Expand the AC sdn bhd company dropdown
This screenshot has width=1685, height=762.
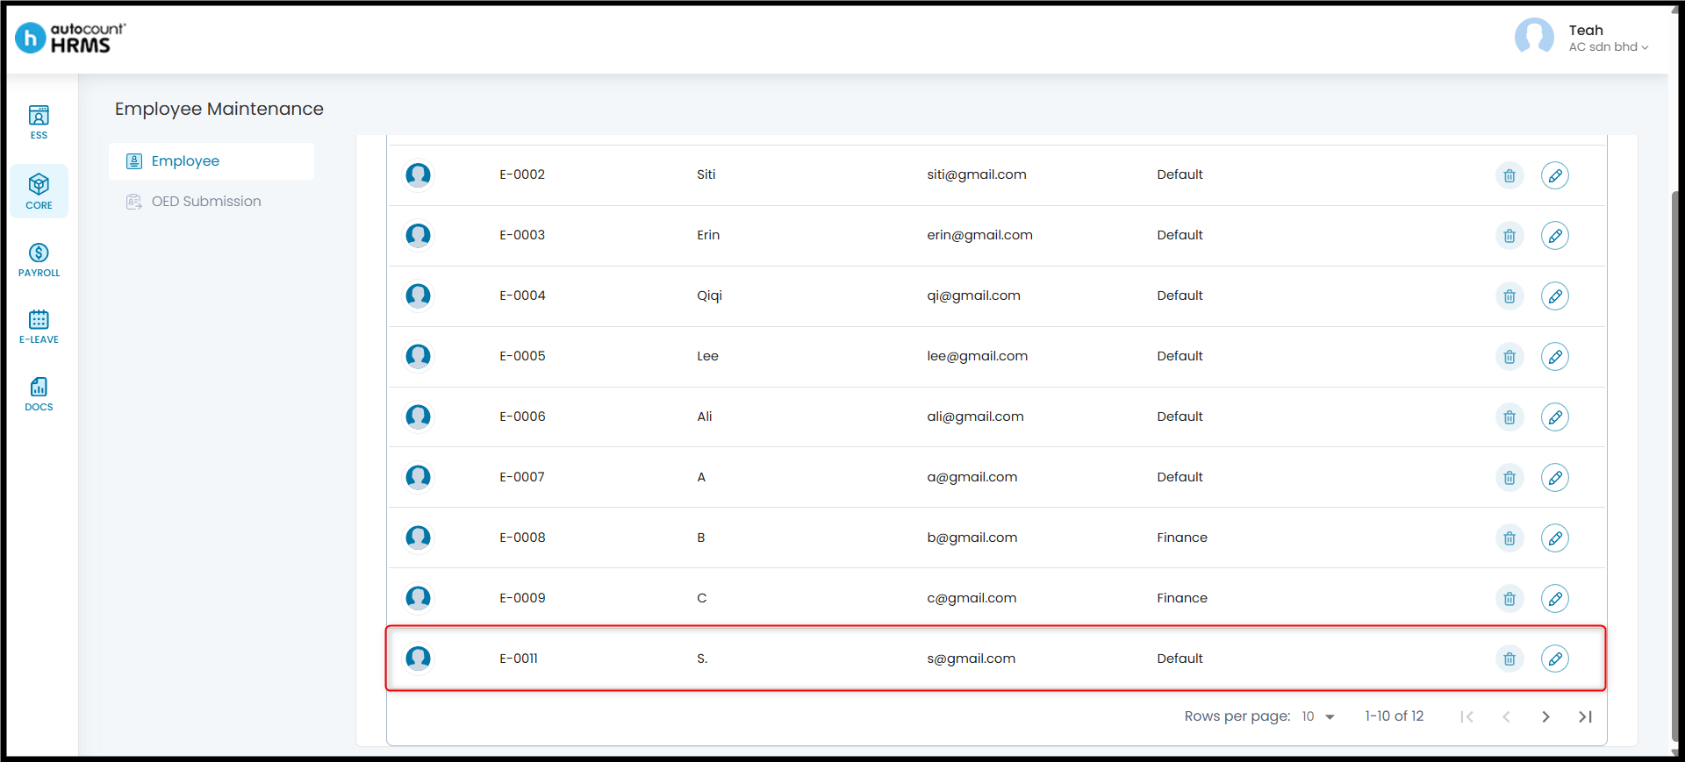(x=1609, y=47)
